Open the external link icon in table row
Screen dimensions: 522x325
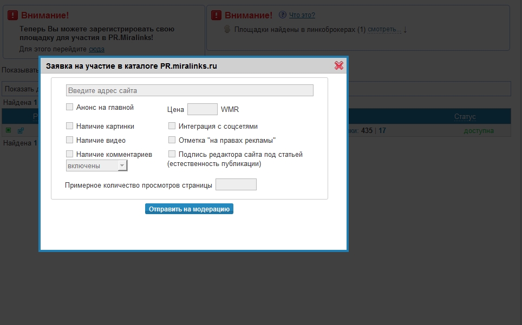click(21, 131)
